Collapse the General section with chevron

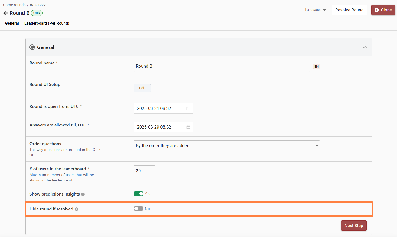point(365,47)
